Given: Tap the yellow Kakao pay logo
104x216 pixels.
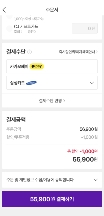Looking at the screenshot, I should pos(37,67).
